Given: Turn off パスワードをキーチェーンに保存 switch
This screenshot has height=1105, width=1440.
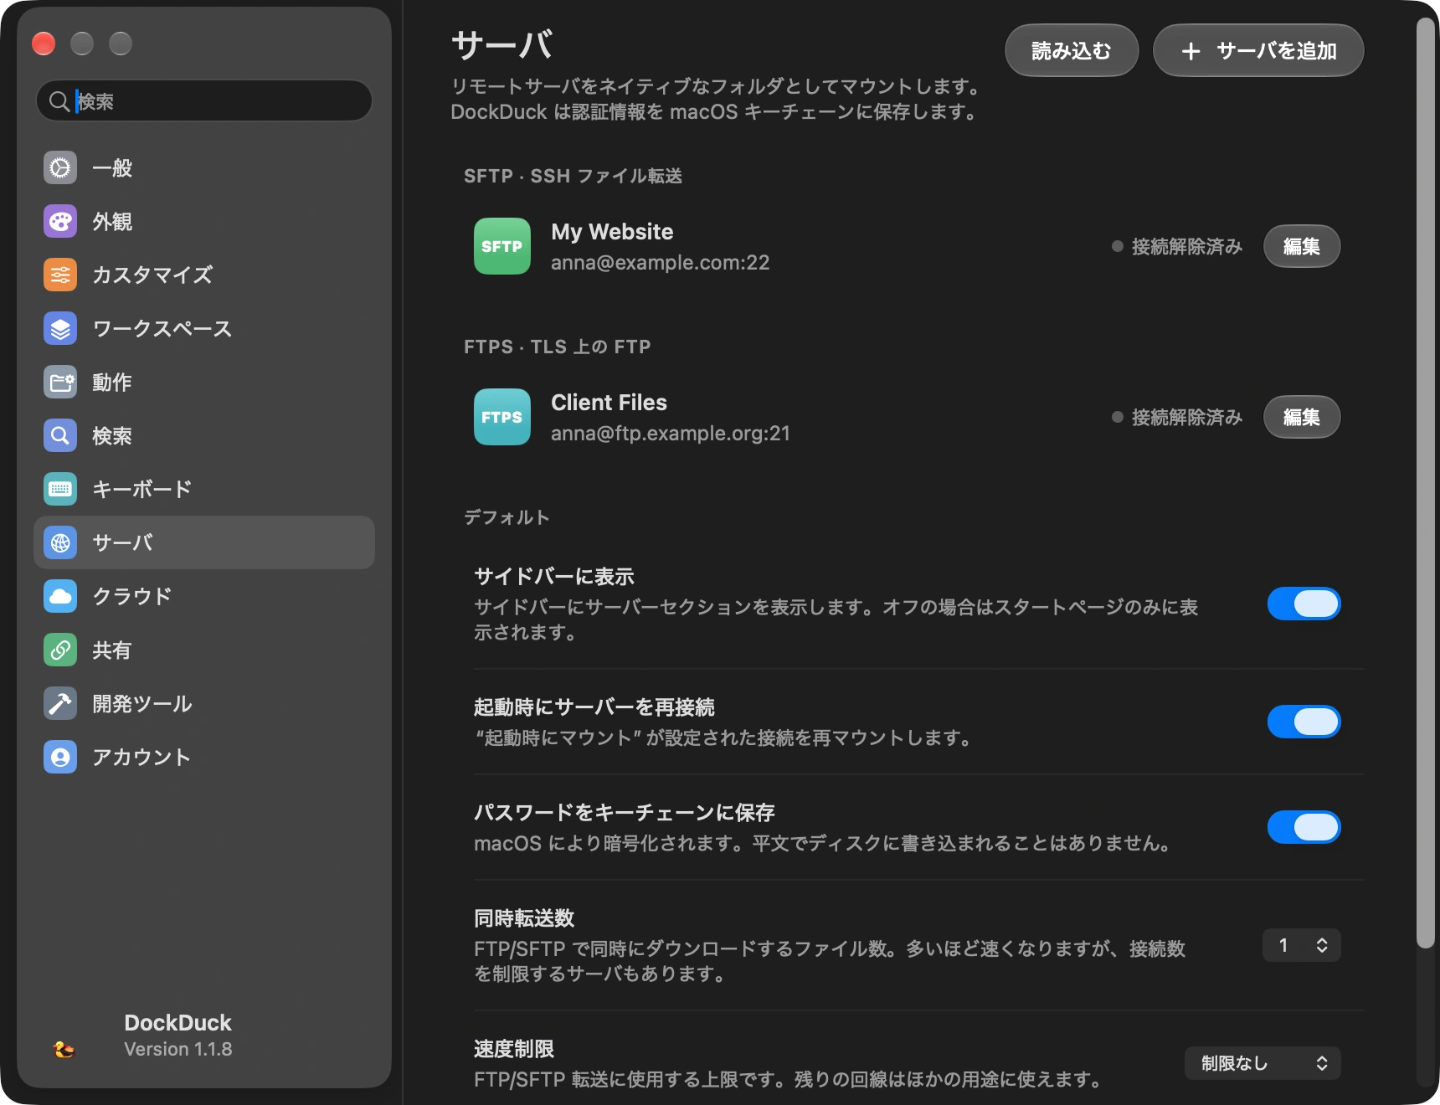Looking at the screenshot, I should 1304,827.
